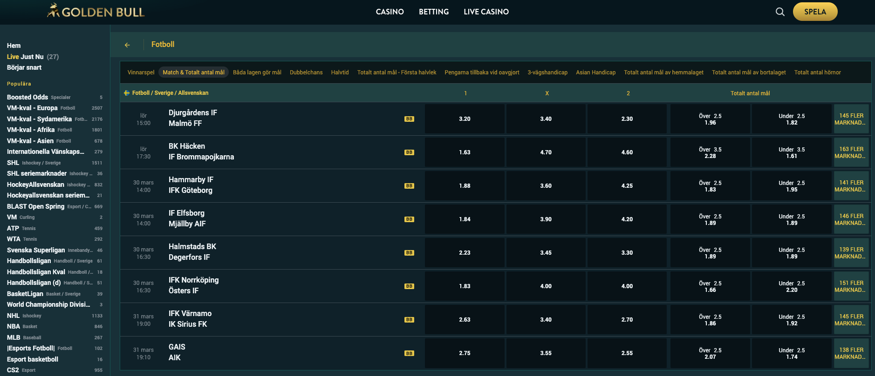The width and height of the screenshot is (875, 376).
Task: Open the Dubbelchans tab
Action: (x=306, y=73)
